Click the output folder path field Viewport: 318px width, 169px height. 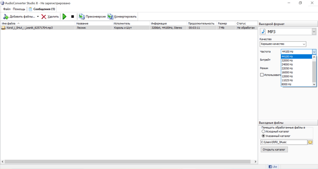pyautogui.click(x=284, y=142)
